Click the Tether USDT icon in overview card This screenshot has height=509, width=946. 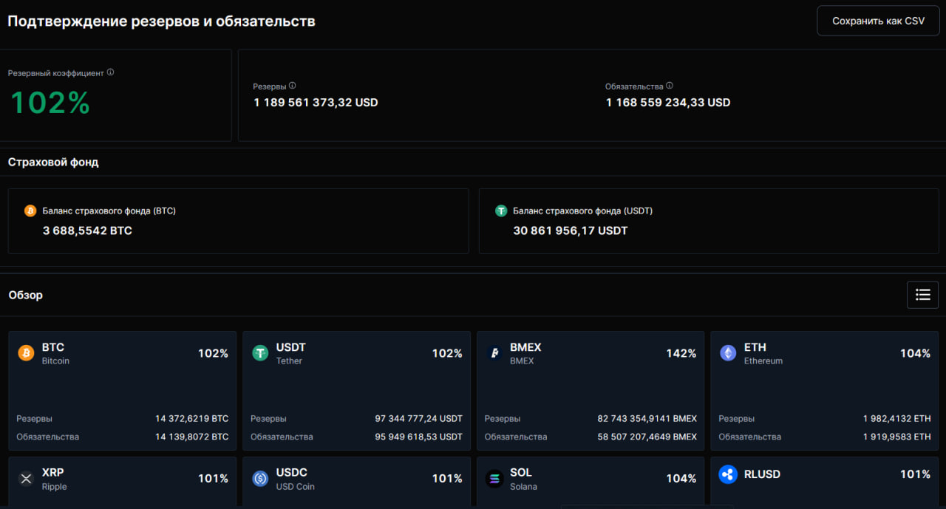tap(260, 353)
